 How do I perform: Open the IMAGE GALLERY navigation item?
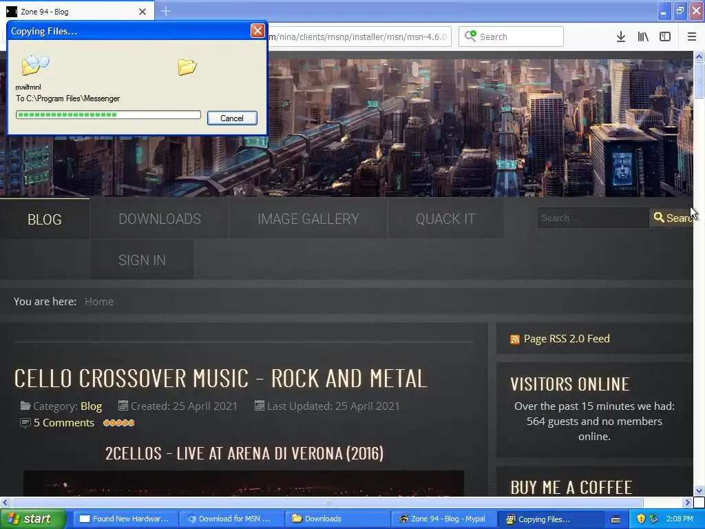[x=308, y=218]
